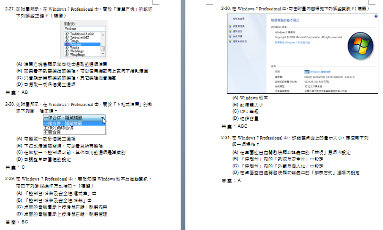
Task: Click option (C) 外觀及個人化 under 2-31
Action: tap(278, 166)
